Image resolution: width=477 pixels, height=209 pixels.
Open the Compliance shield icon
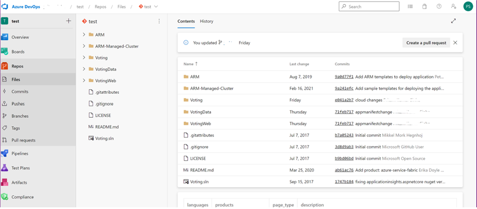[x=5, y=197]
